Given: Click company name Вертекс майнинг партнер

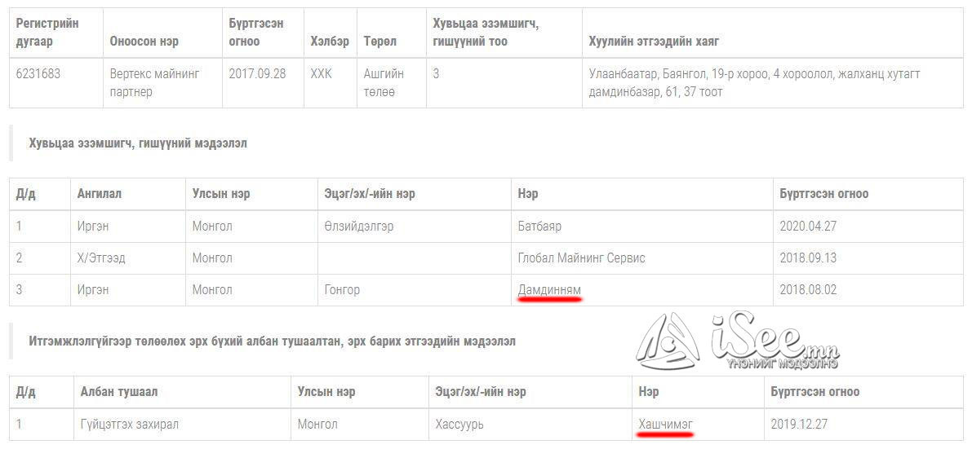Looking at the screenshot, I should click(154, 82).
